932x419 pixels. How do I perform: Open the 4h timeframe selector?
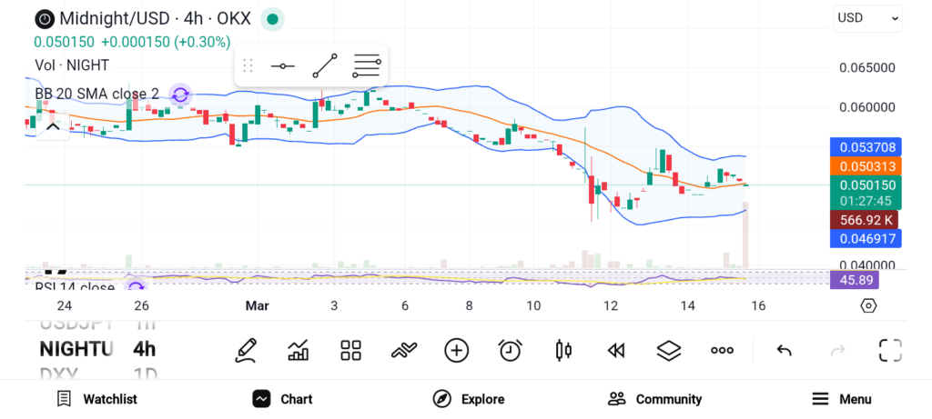tap(144, 349)
